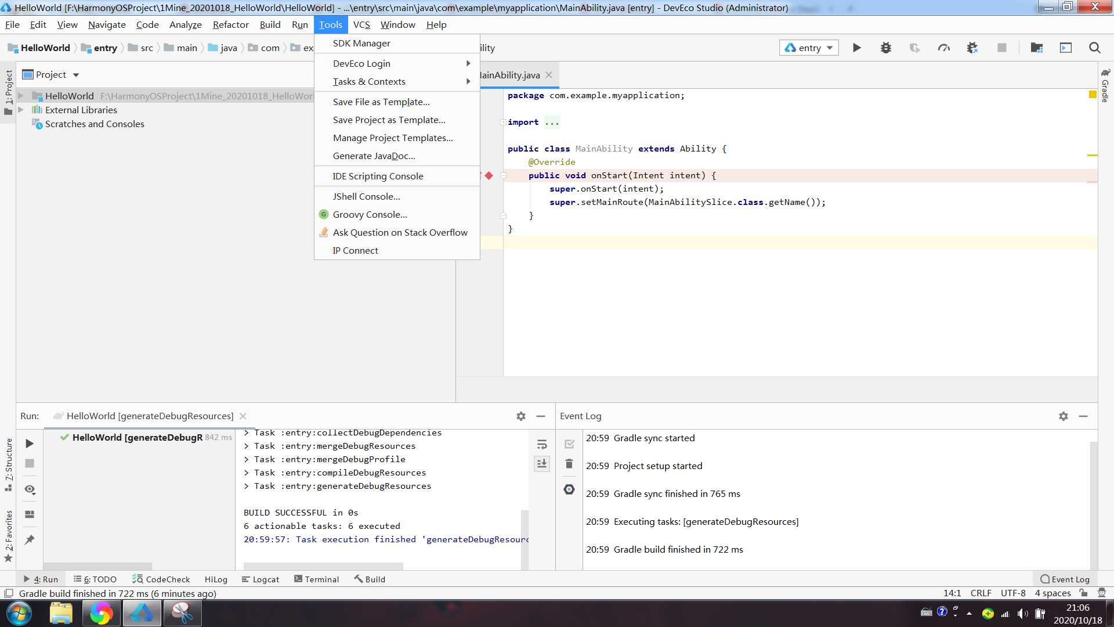Screen dimensions: 1114x627
Task: Toggle scroll to end in Run output
Action: coord(542,463)
